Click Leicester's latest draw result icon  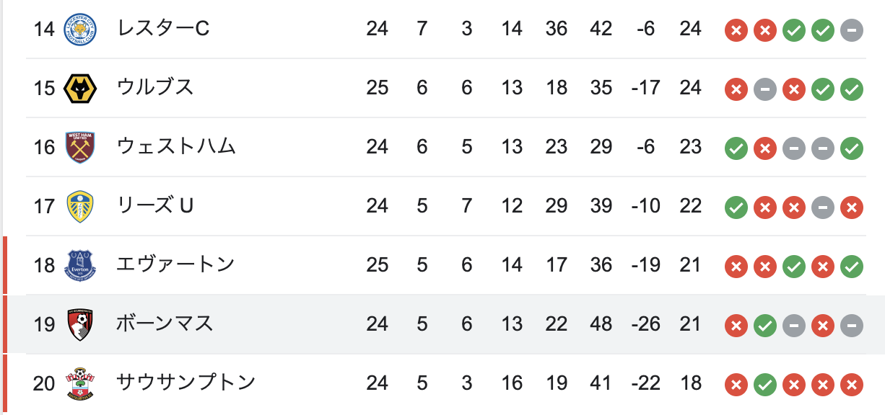pyautogui.click(x=852, y=30)
